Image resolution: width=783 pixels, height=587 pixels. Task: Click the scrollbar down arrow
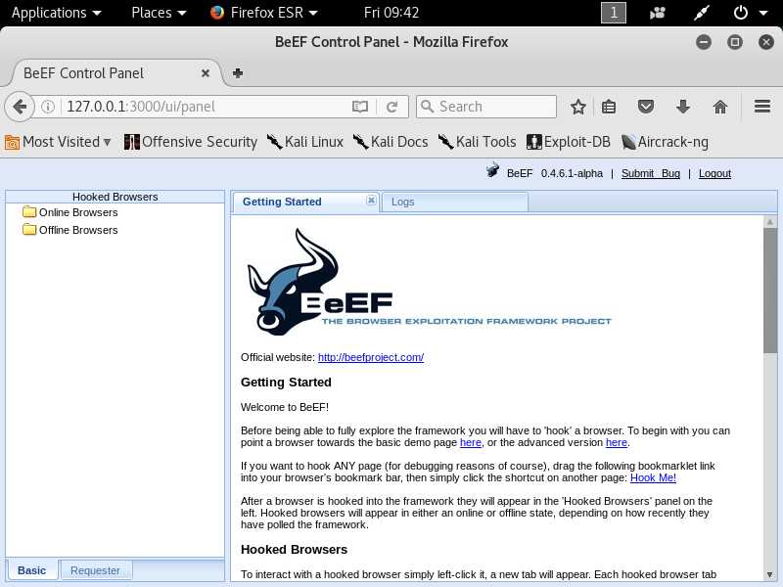770,574
